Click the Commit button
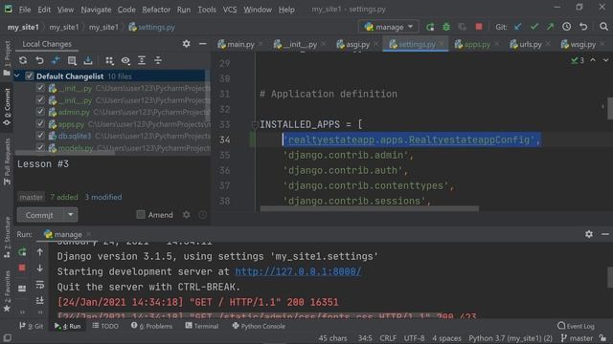The height and width of the screenshot is (344, 613). [x=39, y=215]
